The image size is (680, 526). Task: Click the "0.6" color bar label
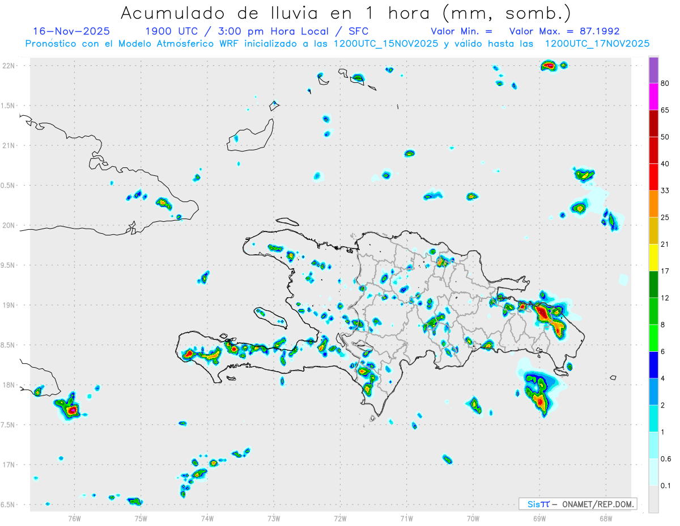pos(666,459)
